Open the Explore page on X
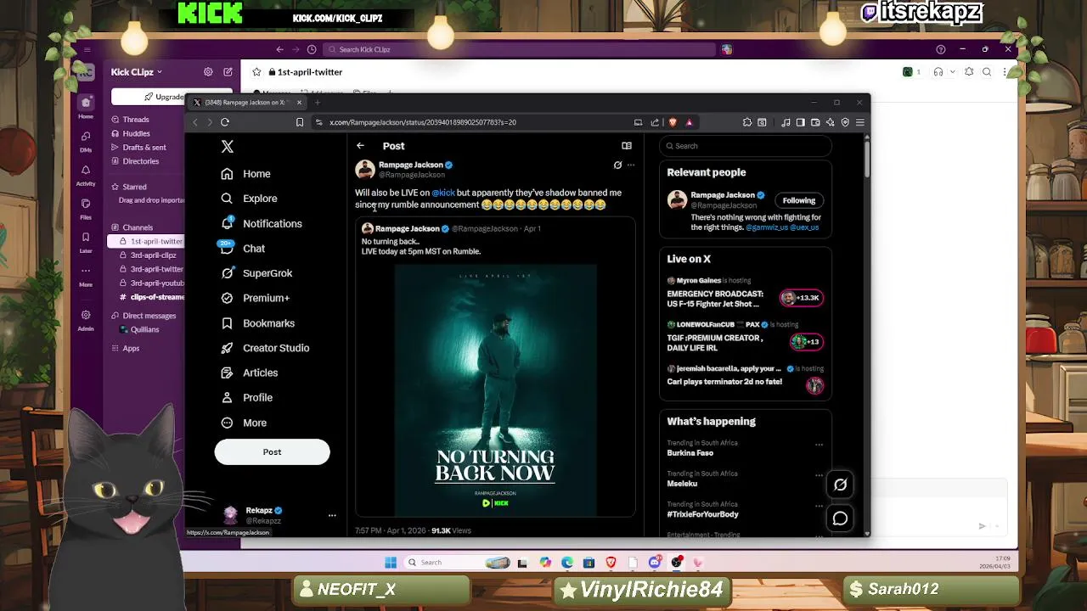Image resolution: width=1087 pixels, height=611 pixels. pos(249,199)
